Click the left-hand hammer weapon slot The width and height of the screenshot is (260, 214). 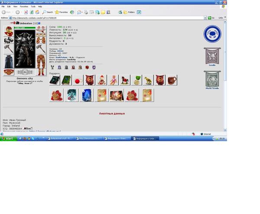tap(9, 49)
